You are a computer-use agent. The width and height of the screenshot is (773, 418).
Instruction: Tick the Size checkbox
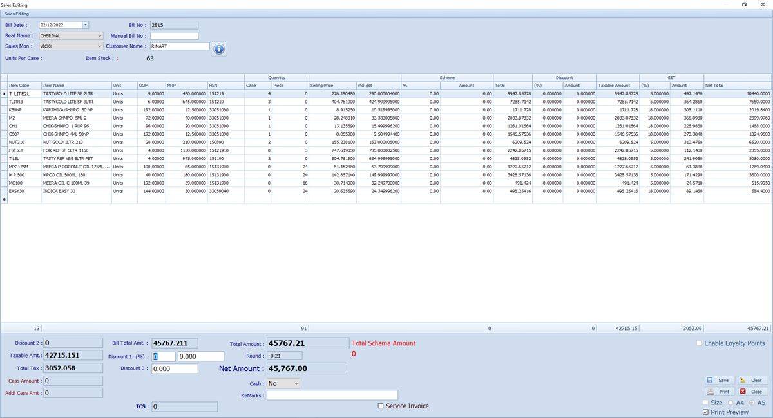[706, 403]
